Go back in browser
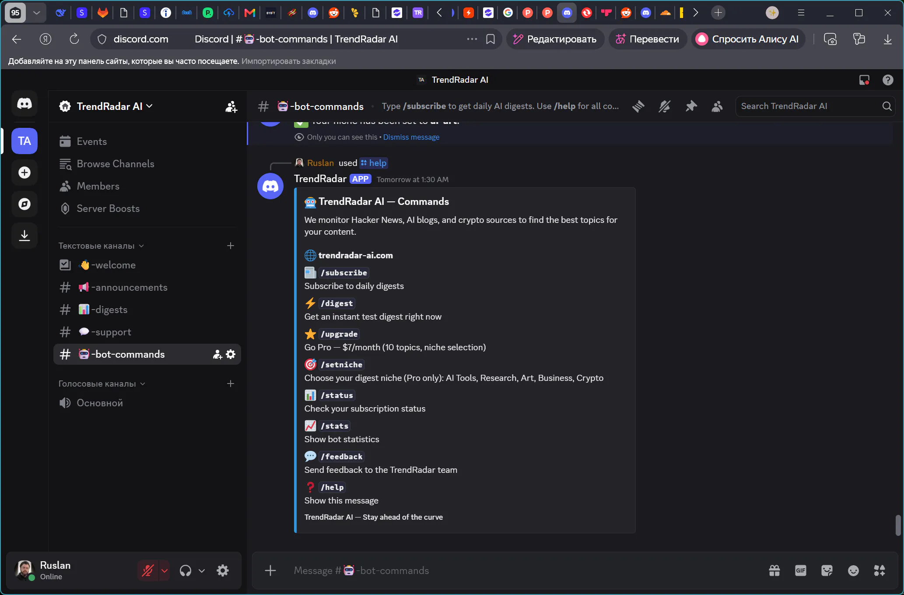Screen dimensions: 904x595 click(17, 39)
